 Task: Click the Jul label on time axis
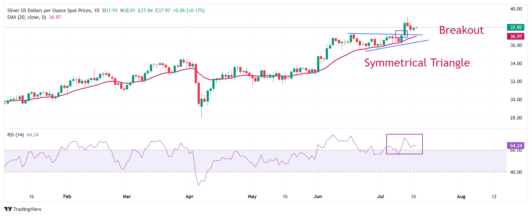[x=381, y=197]
